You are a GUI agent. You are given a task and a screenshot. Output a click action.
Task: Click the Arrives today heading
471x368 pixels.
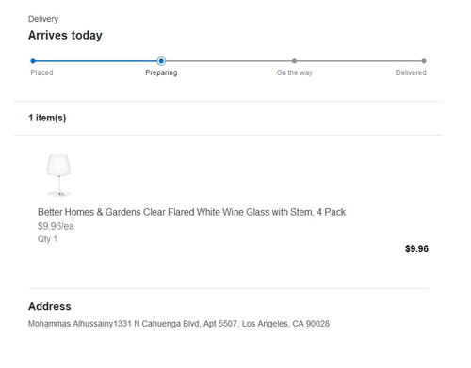65,35
